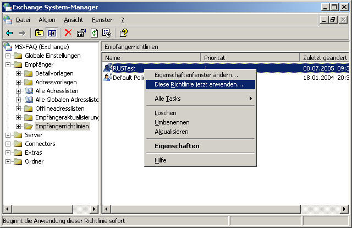352x228 pixels.
Task: Open Properties via the toolbar icon
Action: tap(81, 33)
